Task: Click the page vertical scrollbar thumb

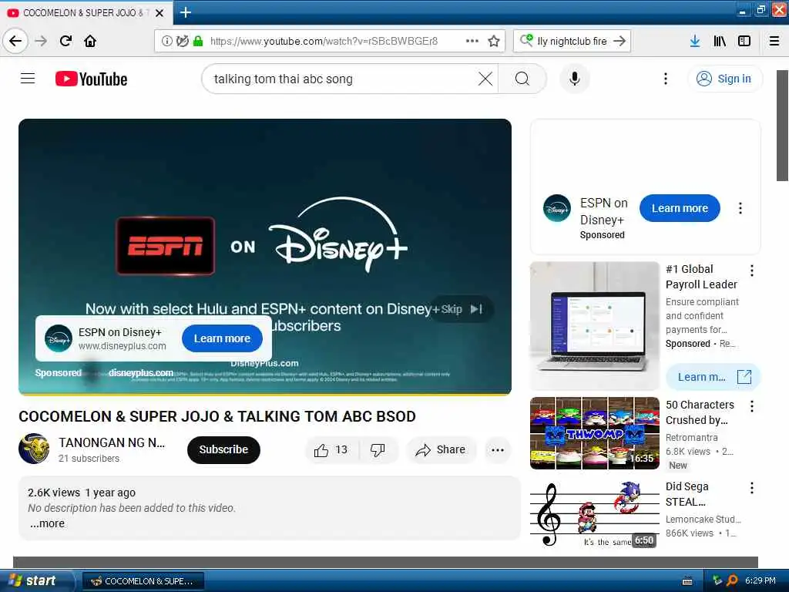Action: coord(783,126)
